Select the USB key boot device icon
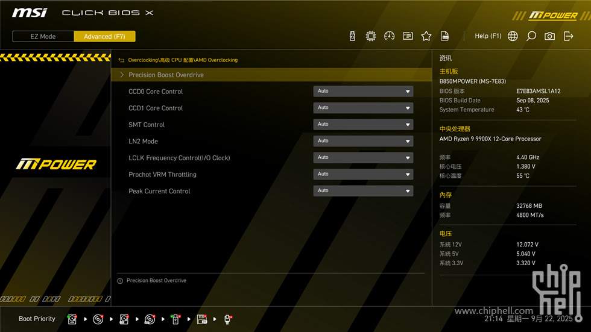Image resolution: width=591 pixels, height=332 pixels. coord(175,319)
